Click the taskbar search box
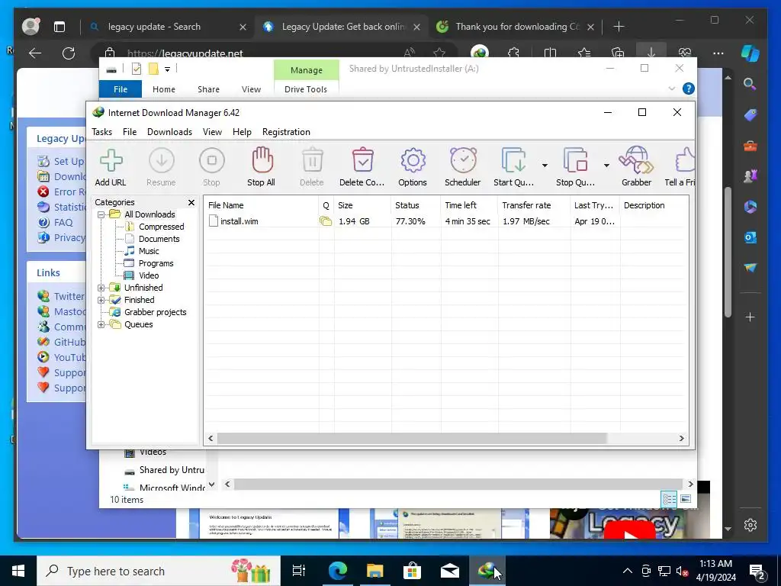 tap(159, 571)
